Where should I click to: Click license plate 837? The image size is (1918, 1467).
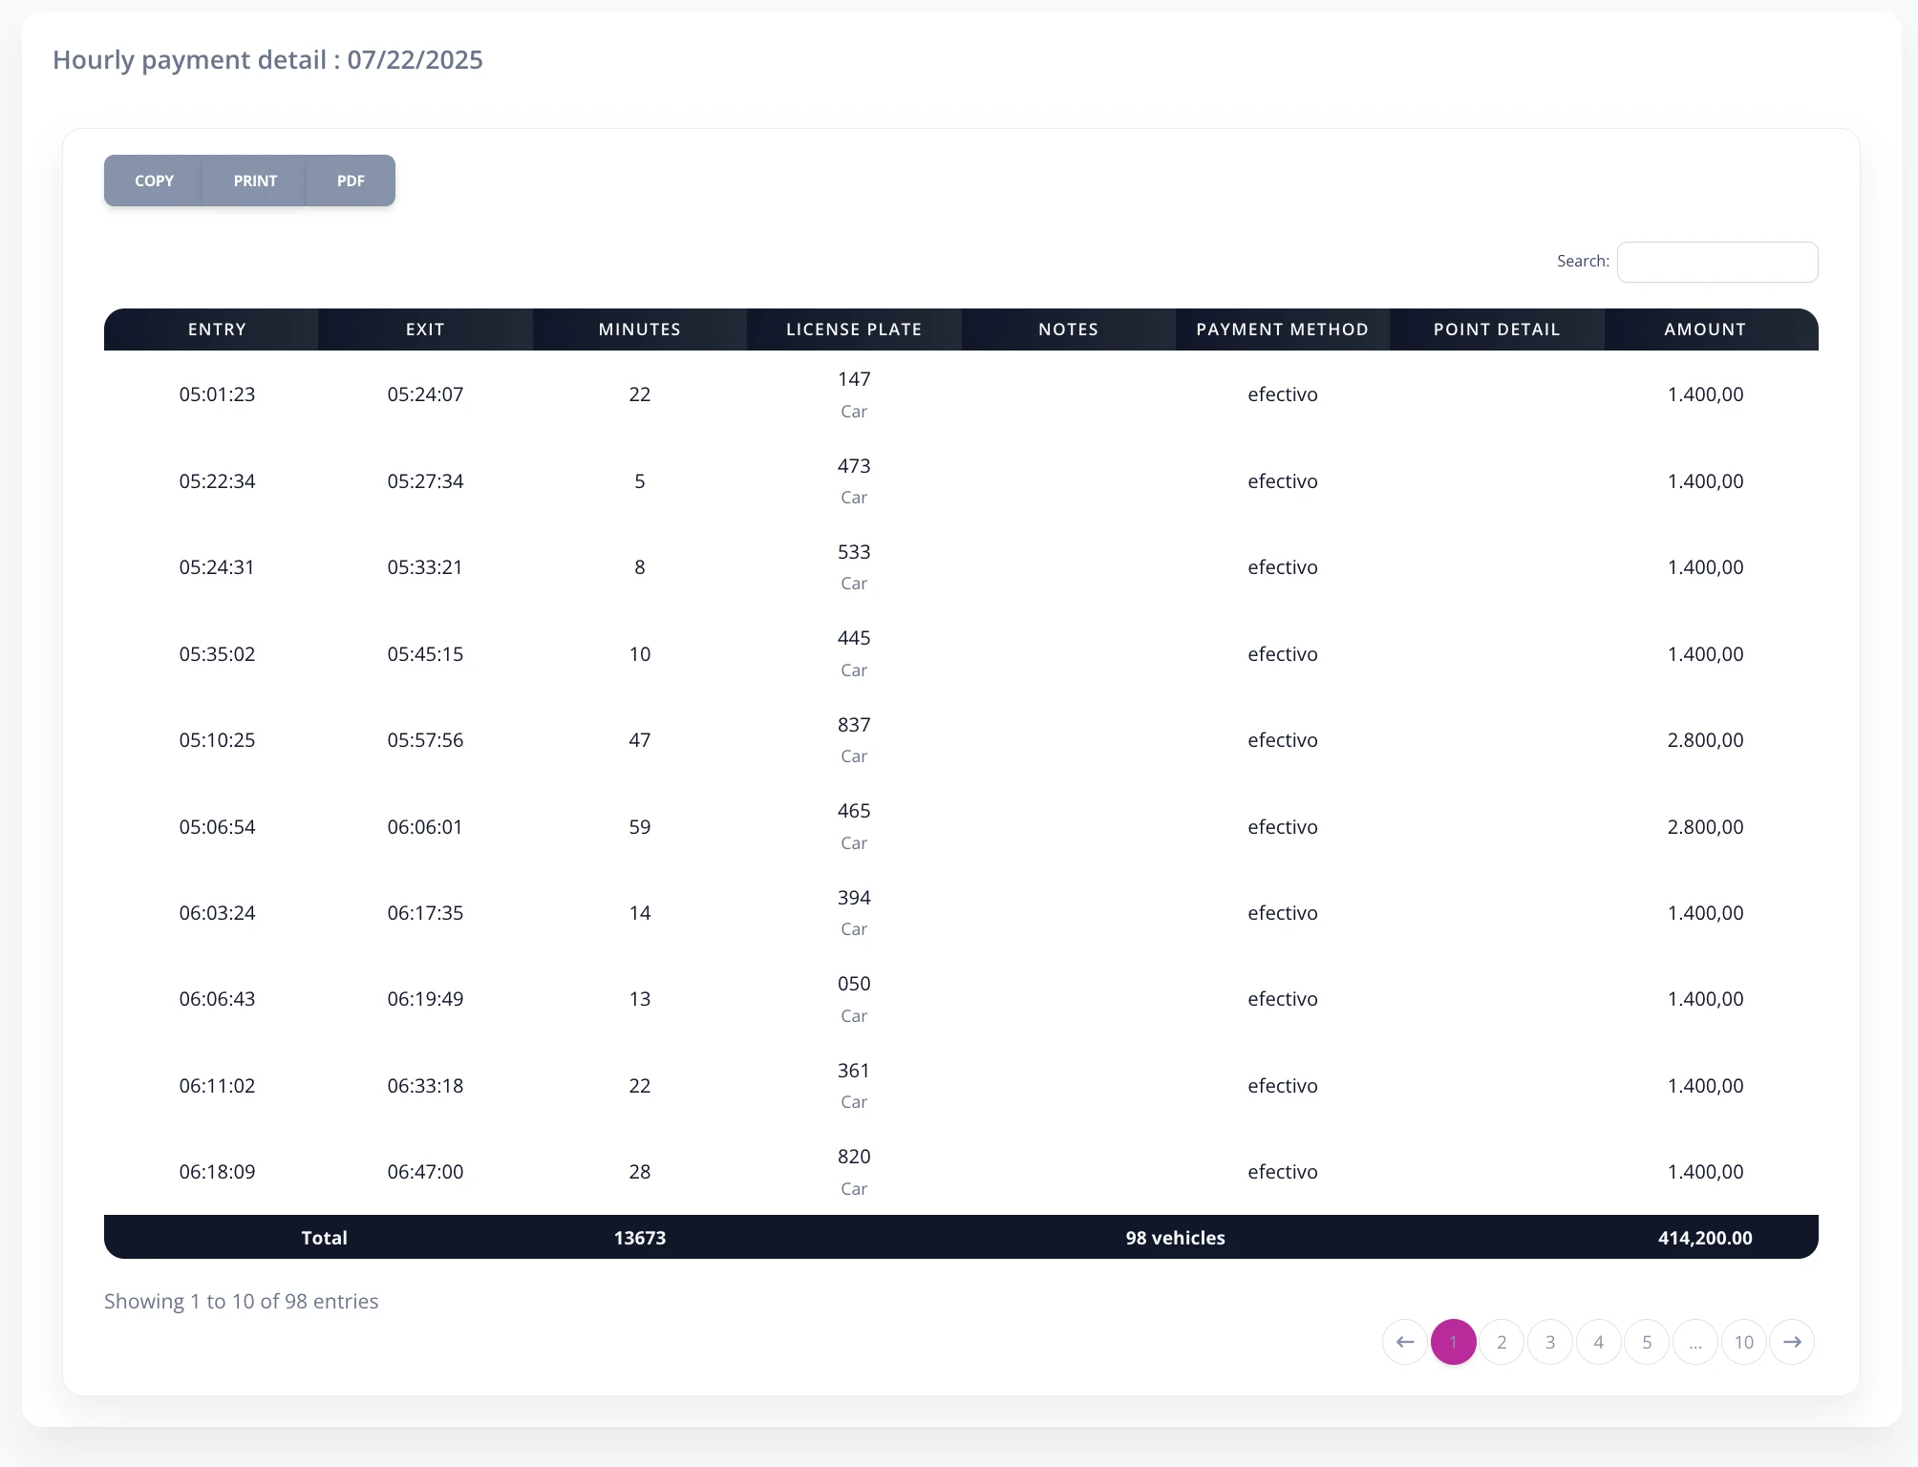[854, 725]
